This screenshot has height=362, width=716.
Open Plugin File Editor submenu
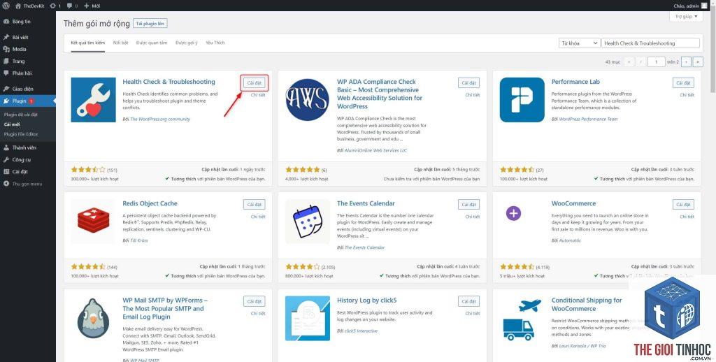[21, 134]
